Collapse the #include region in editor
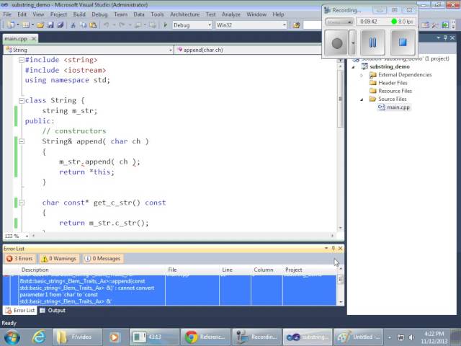This screenshot has height=346, width=461. pos(21,60)
